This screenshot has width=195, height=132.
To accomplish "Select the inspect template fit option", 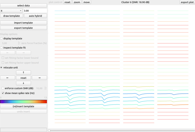I will click(1, 47).
